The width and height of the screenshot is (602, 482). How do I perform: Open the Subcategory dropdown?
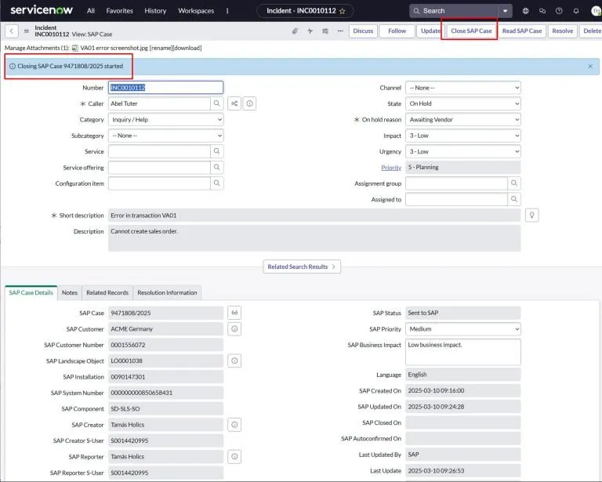coord(166,136)
